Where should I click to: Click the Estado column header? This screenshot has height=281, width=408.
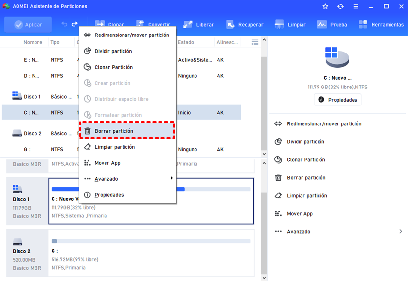click(186, 42)
